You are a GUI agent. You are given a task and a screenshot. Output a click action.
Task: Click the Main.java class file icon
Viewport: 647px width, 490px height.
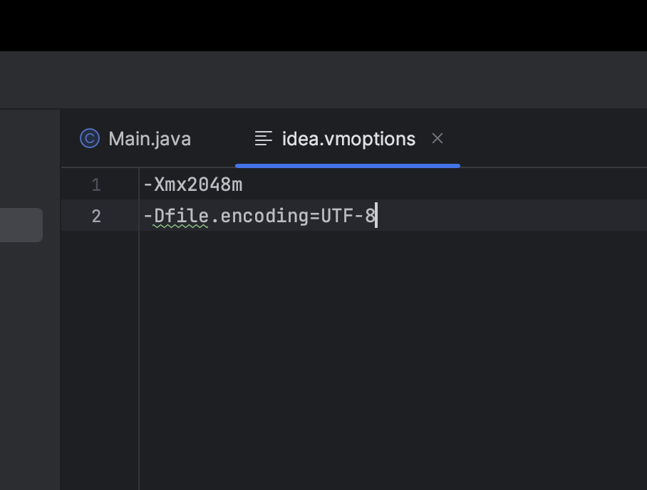click(90, 138)
